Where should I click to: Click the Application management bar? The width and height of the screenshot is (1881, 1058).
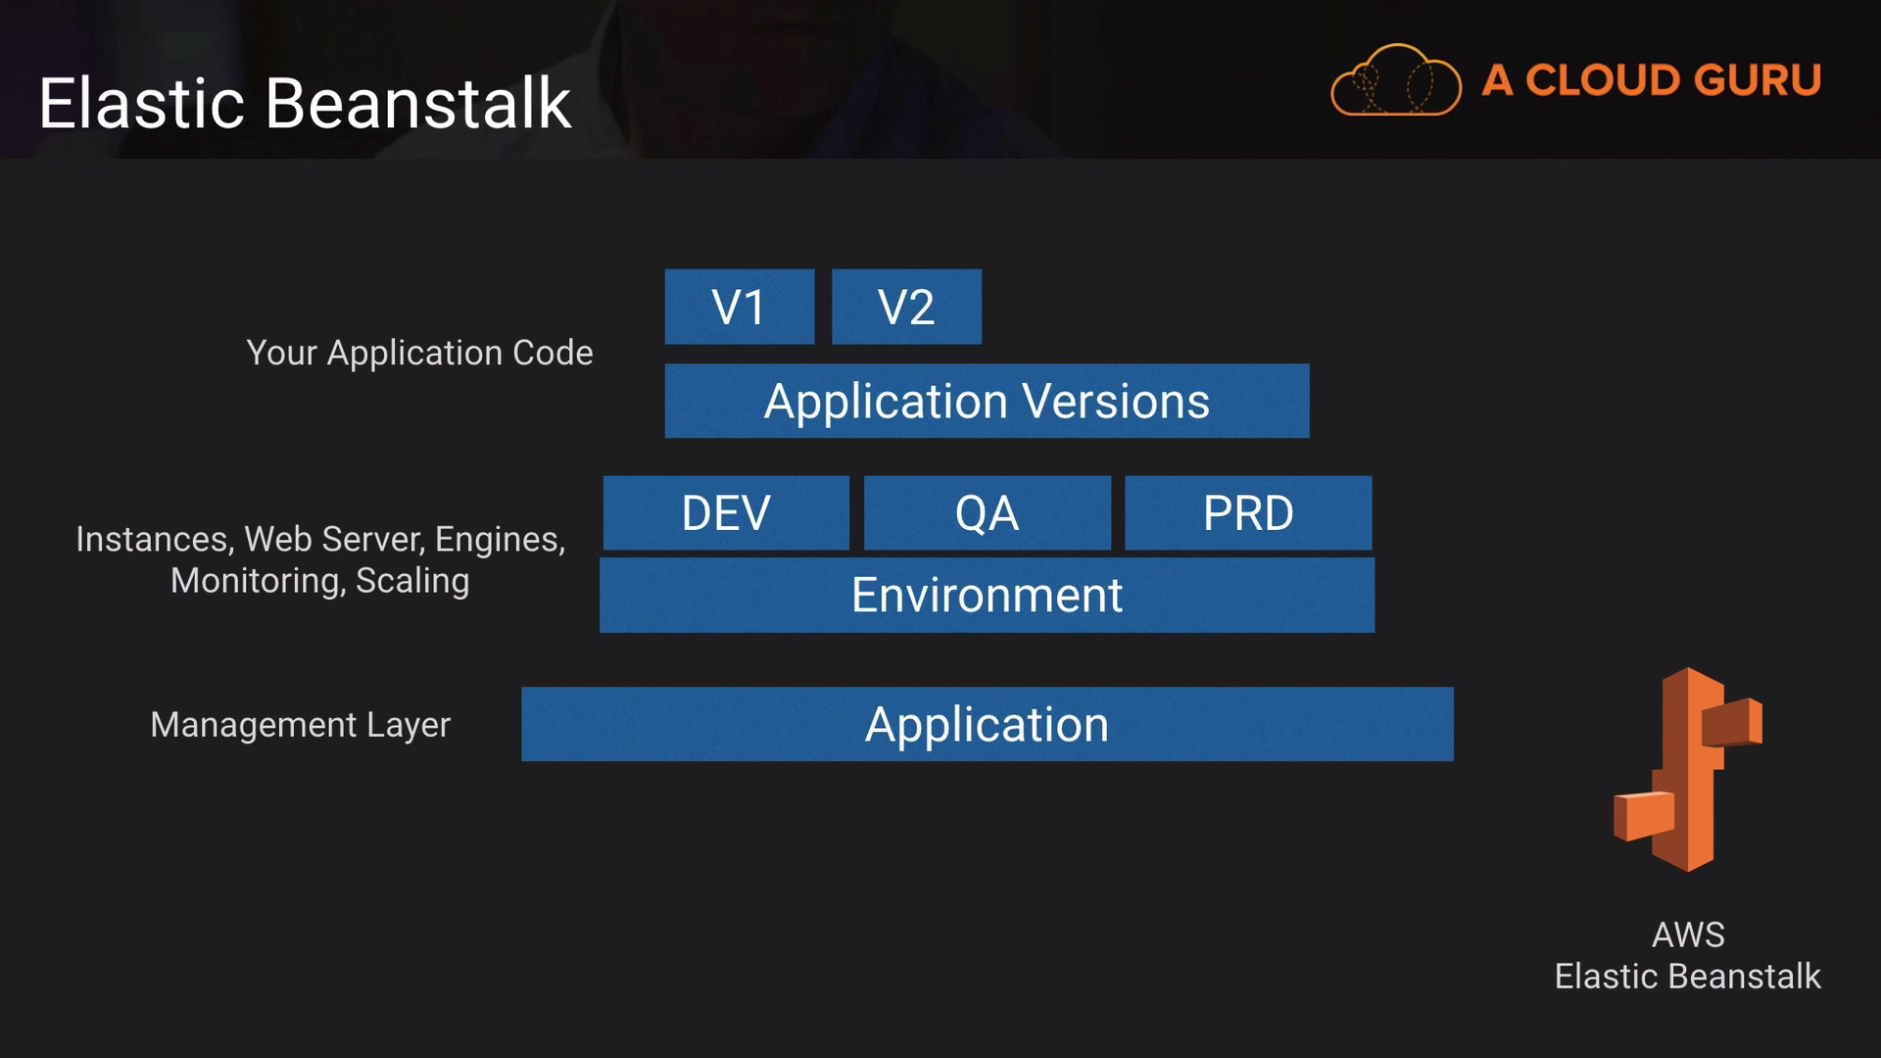pyautogui.click(x=987, y=725)
